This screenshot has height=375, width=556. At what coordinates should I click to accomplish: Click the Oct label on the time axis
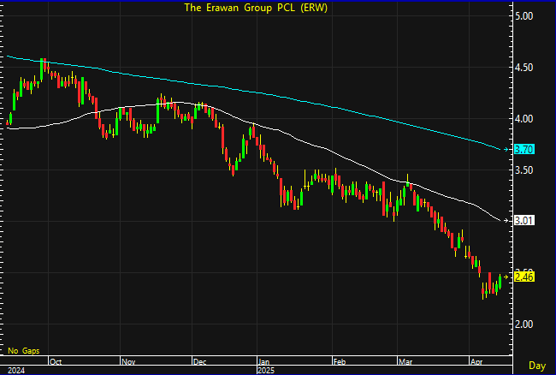(x=56, y=362)
